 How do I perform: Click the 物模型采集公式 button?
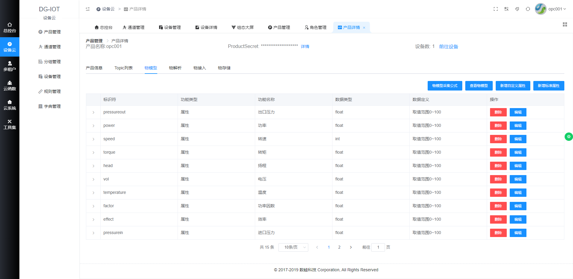(445, 86)
